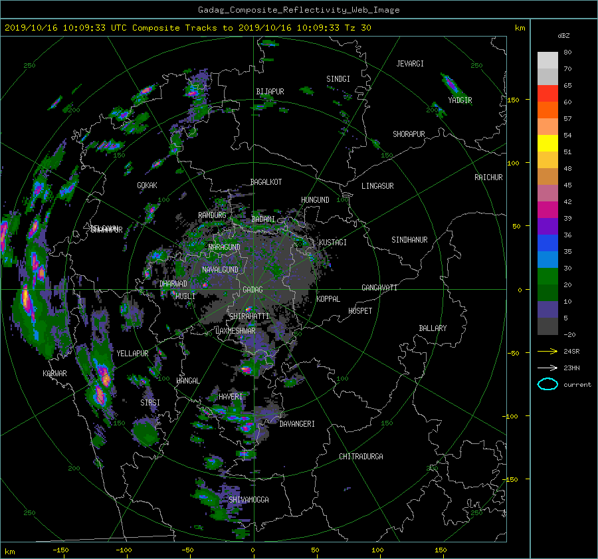Click the GANGAVATI city label
Screen dimensions: 598x559
pos(379,287)
